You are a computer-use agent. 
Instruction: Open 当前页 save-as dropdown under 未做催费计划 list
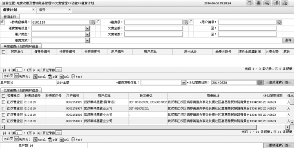pyautogui.click(x=16, y=76)
